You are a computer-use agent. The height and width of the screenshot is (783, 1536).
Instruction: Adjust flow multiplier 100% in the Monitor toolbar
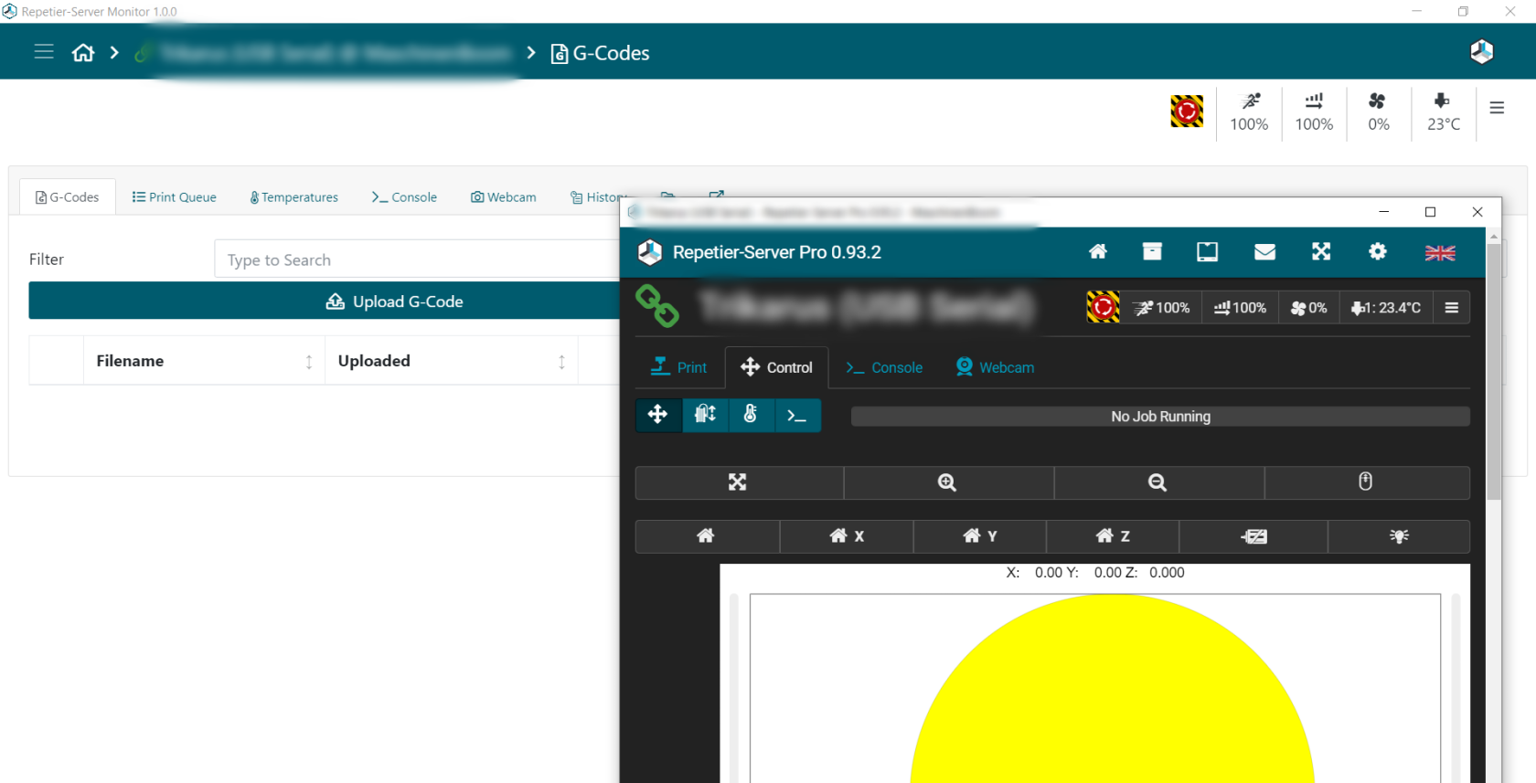(x=1314, y=112)
